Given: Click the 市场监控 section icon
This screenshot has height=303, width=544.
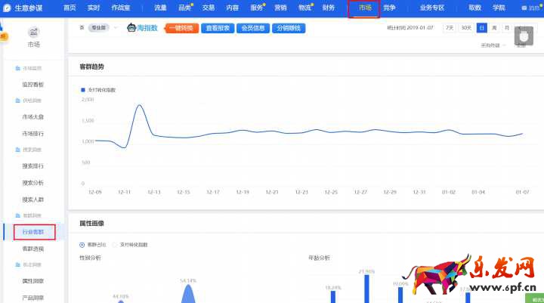Looking at the screenshot, I should [x=17, y=69].
